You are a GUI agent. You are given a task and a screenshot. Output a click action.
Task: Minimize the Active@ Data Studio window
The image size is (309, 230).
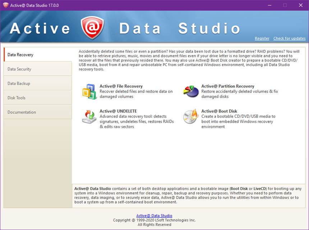click(269, 5)
